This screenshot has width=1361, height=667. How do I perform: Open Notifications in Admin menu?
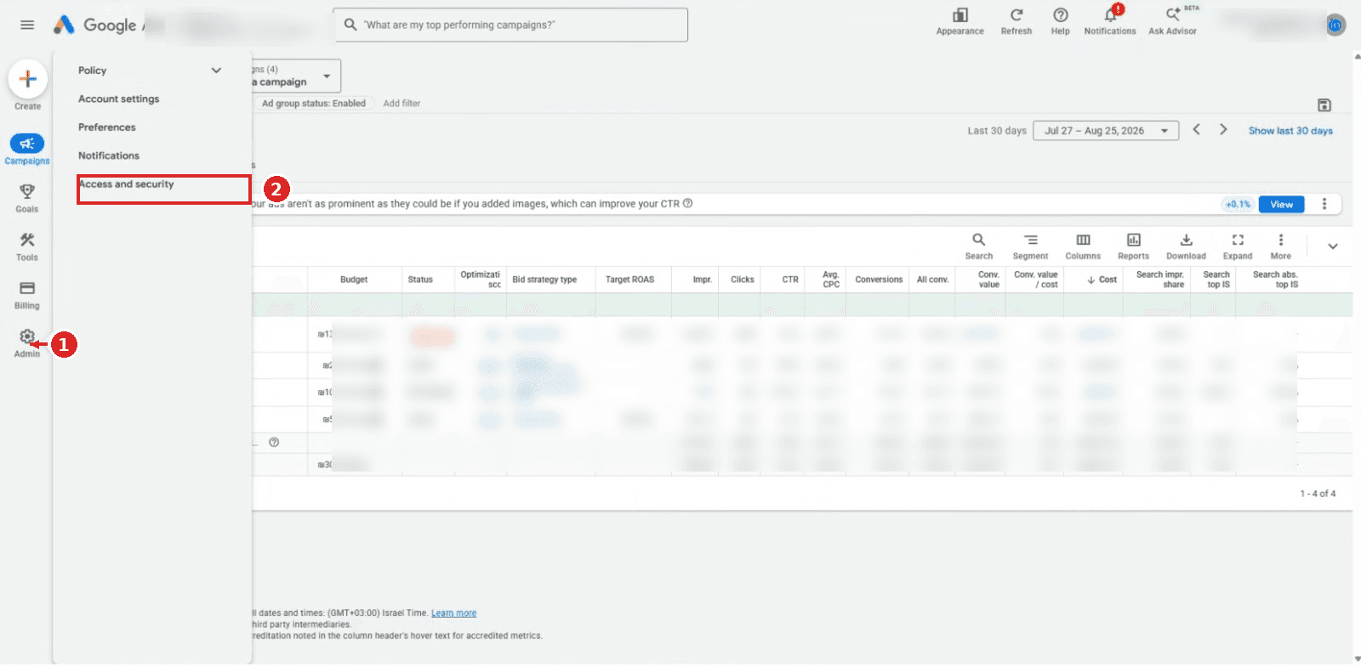click(109, 155)
